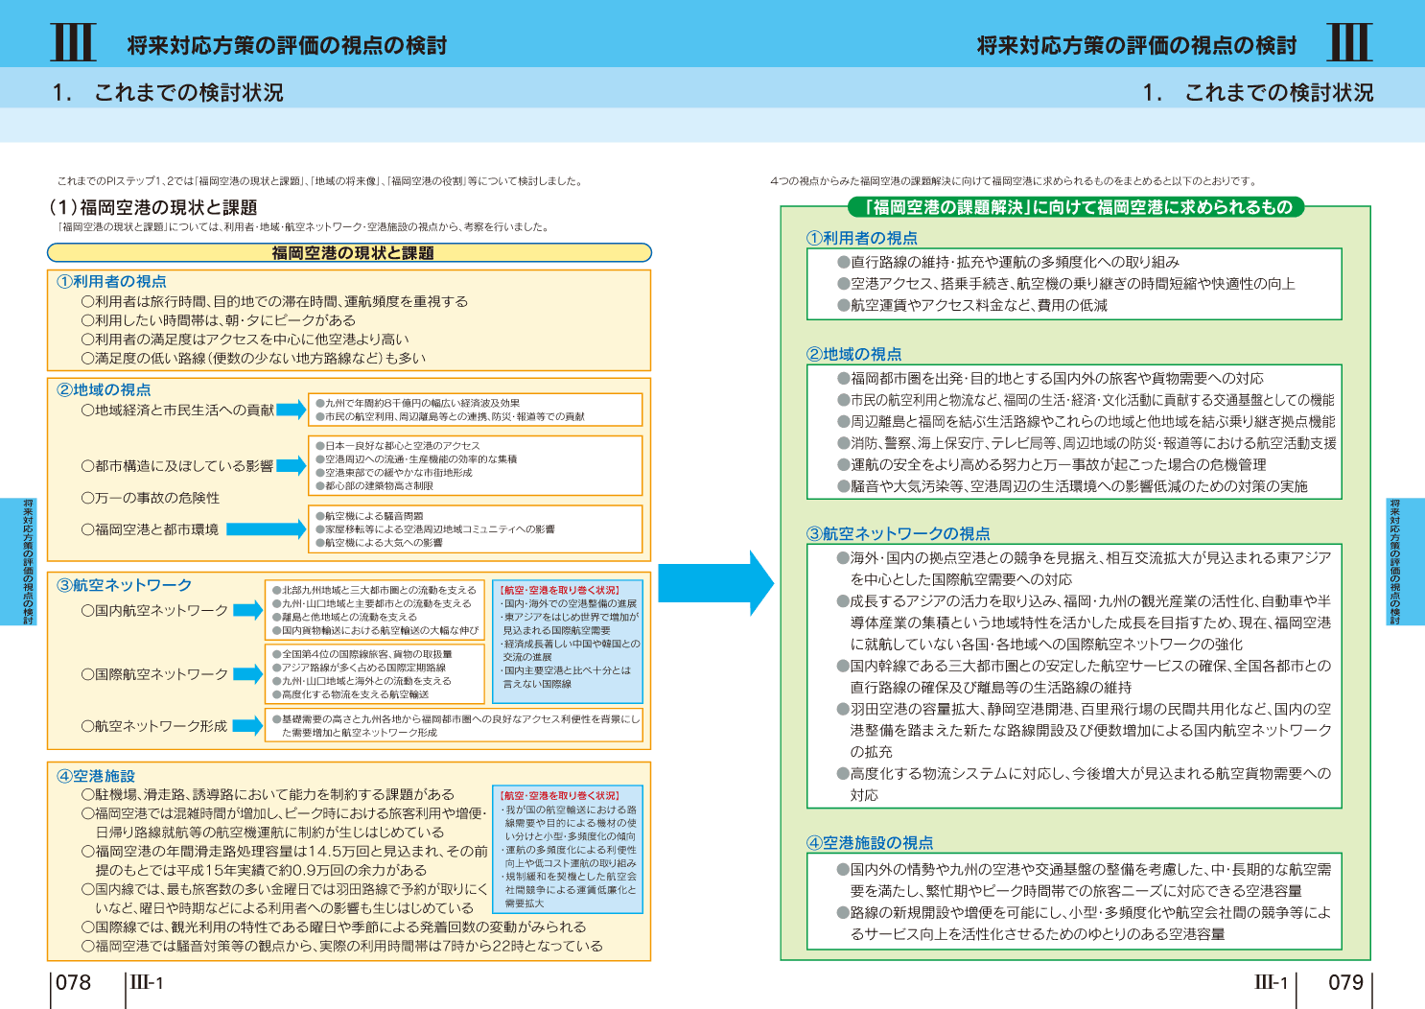This screenshot has width=1425, height=1009.
Task: Click the bullet starting 羽田空港の容量拡大、静岡空港開港
Action: tap(1085, 730)
